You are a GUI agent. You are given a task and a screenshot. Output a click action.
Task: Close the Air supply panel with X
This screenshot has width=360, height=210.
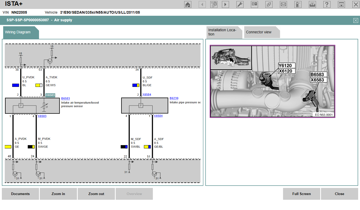click(x=356, y=20)
